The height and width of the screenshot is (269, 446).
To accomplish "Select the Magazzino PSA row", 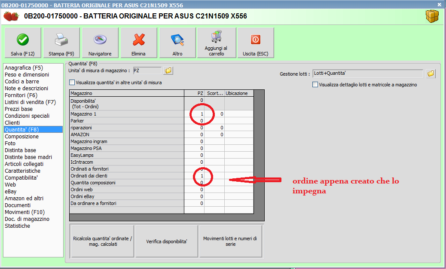I will (x=162, y=148).
